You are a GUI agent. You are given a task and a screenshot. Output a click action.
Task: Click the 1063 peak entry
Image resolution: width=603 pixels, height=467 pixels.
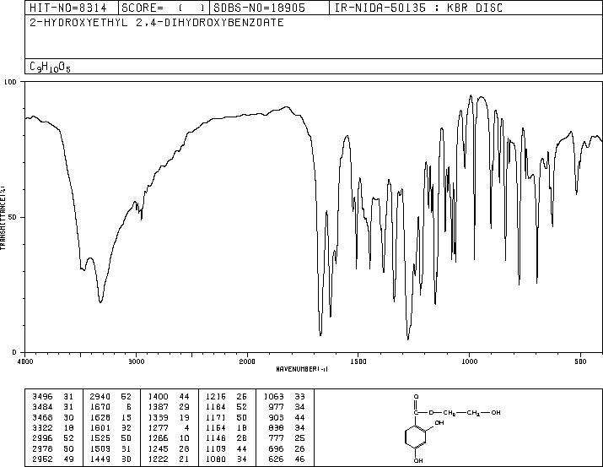click(x=284, y=397)
